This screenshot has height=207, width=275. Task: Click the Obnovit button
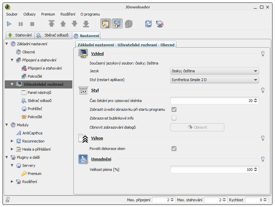197,127
